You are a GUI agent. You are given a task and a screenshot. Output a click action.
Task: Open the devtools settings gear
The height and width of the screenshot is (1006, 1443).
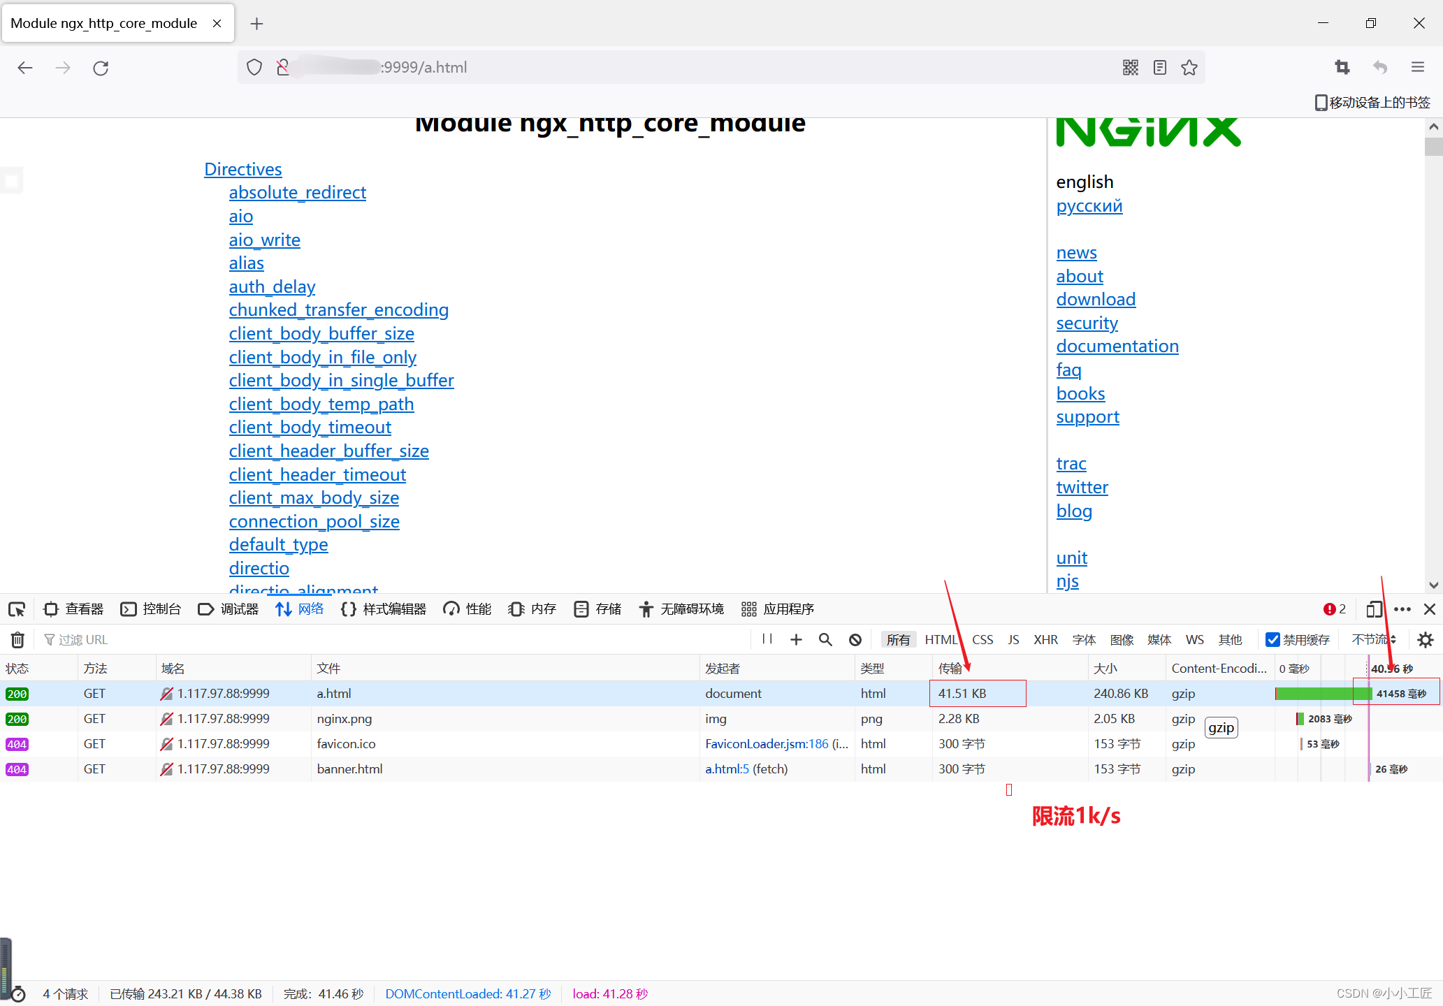pyautogui.click(x=1425, y=639)
